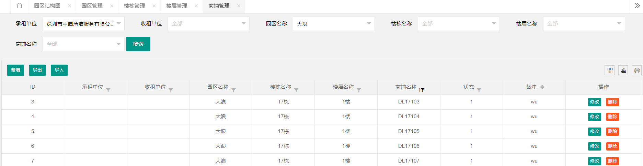Screen dimensions: 643x166
Task: Expand the 园区名称 dropdown
Action: click(333, 24)
